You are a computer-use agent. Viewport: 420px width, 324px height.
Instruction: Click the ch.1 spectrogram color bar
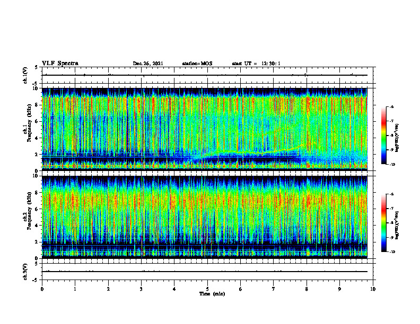click(383, 136)
